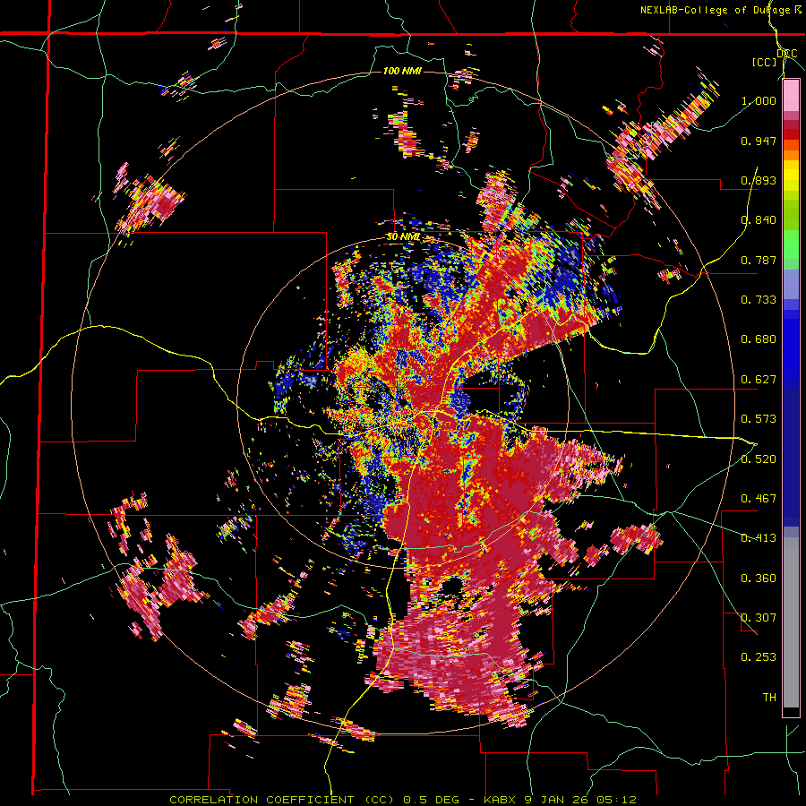Select the 0.413 legend value

pyautogui.click(x=759, y=538)
